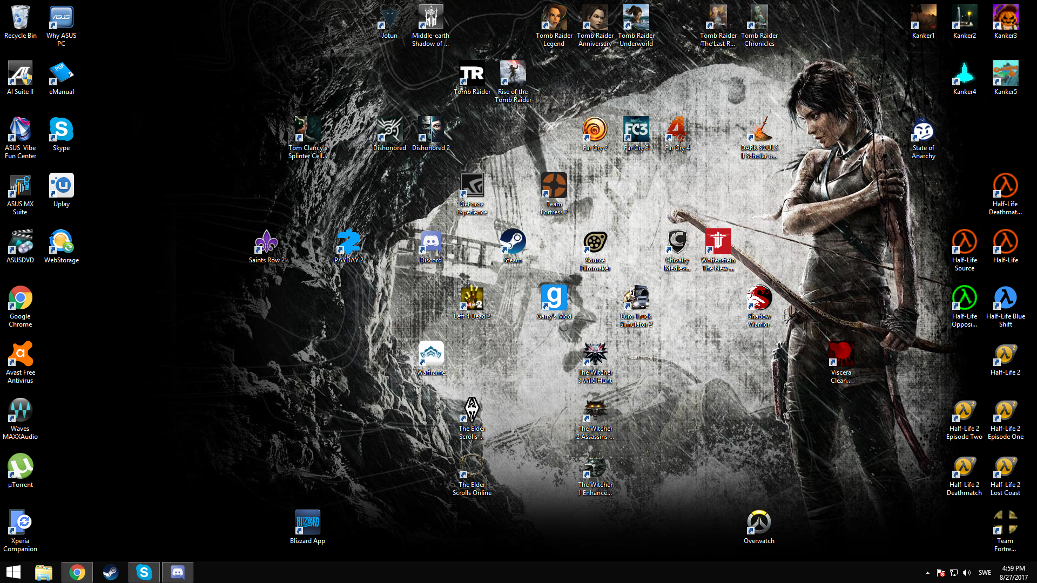The width and height of the screenshot is (1037, 583).
Task: Select the Far Cry 3 icon
Action: coord(636,130)
